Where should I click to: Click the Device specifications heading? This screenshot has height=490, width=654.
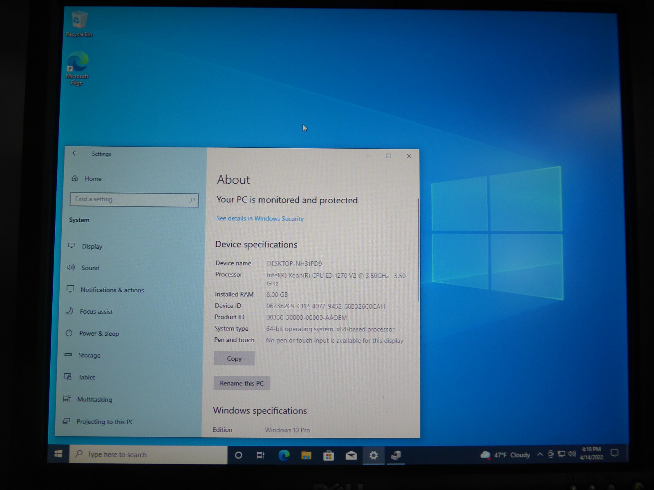pos(256,244)
